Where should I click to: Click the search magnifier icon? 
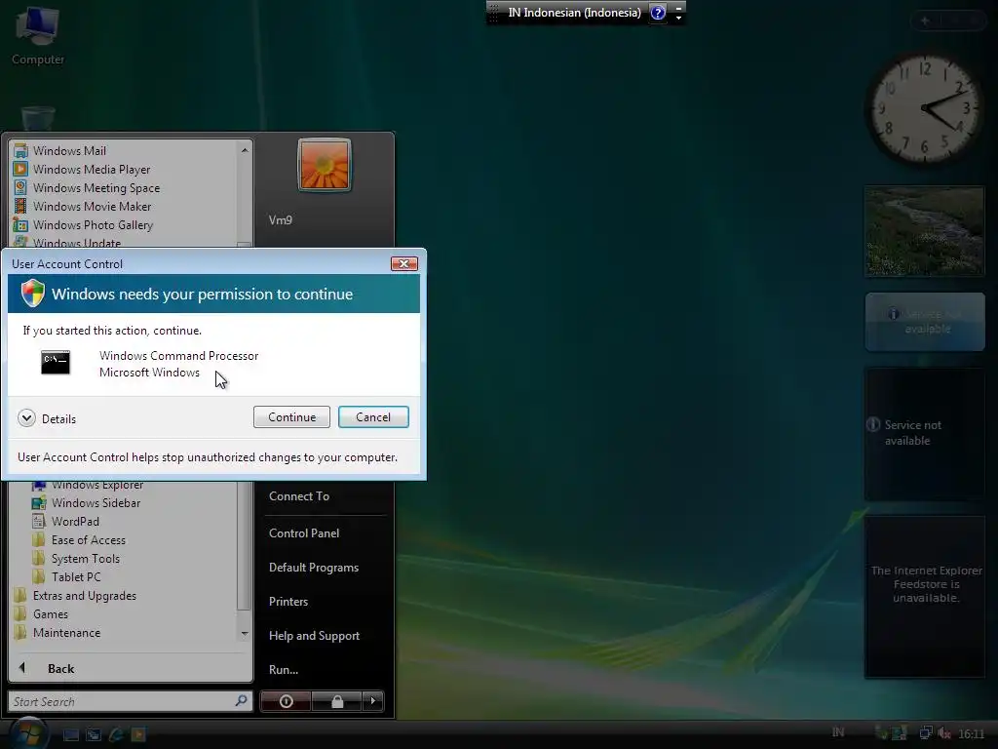242,700
